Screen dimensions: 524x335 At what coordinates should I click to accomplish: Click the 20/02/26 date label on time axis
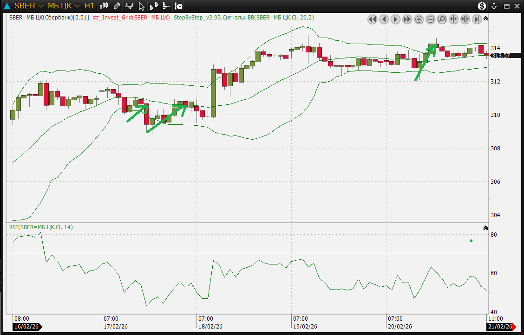click(400, 327)
